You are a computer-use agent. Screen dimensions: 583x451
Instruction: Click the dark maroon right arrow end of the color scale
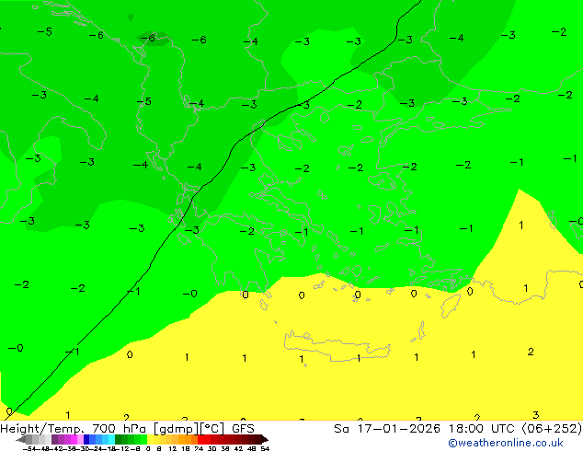tap(265, 439)
